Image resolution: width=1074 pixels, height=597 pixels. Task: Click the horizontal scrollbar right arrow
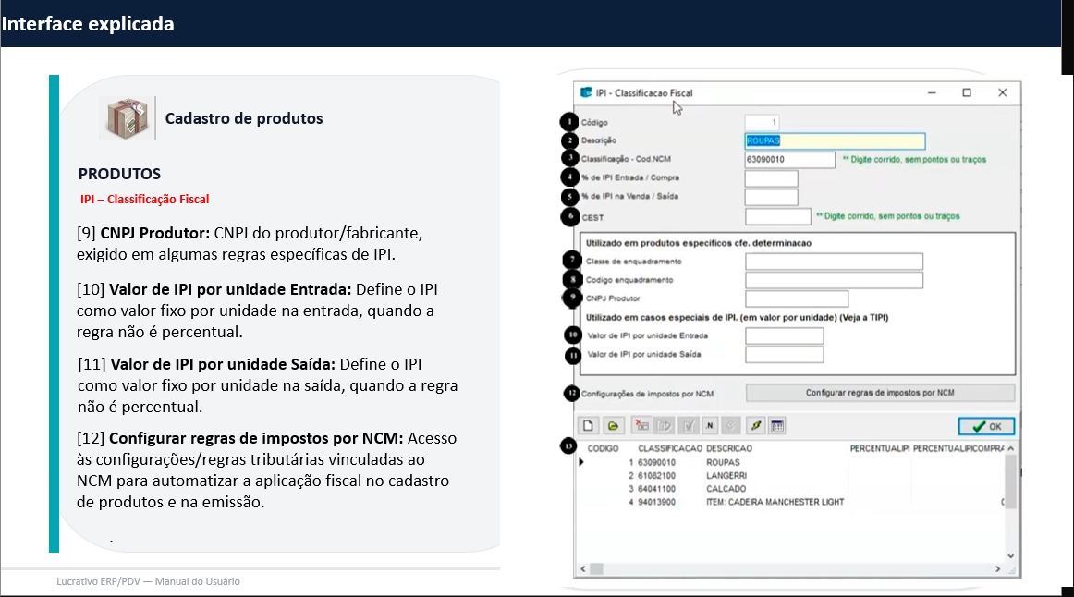pos(996,569)
